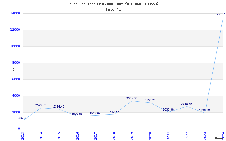Select the 2030.38 data label
Viewport: 226px width, 141px height.
[x=168, y=110]
